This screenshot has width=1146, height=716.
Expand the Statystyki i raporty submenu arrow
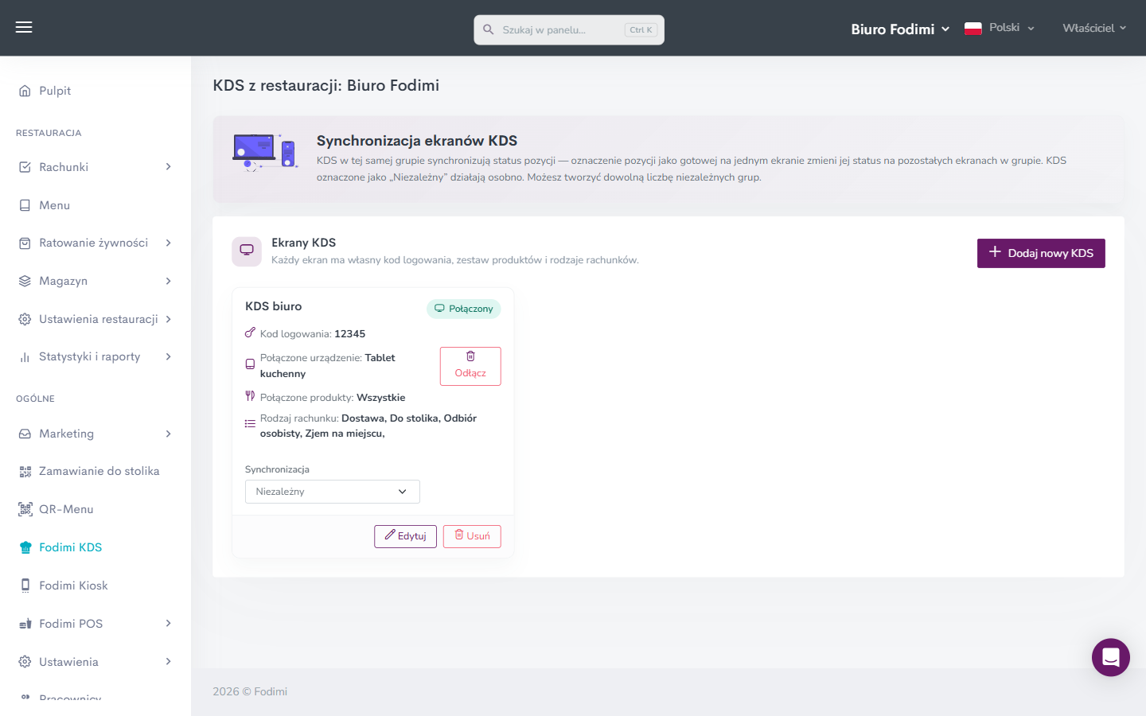[x=169, y=356]
